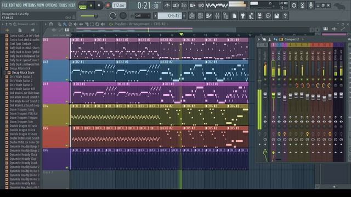Mute playlist track CH1 via its dot
Screen dimensions: 351x197
click(x=67, y=57)
